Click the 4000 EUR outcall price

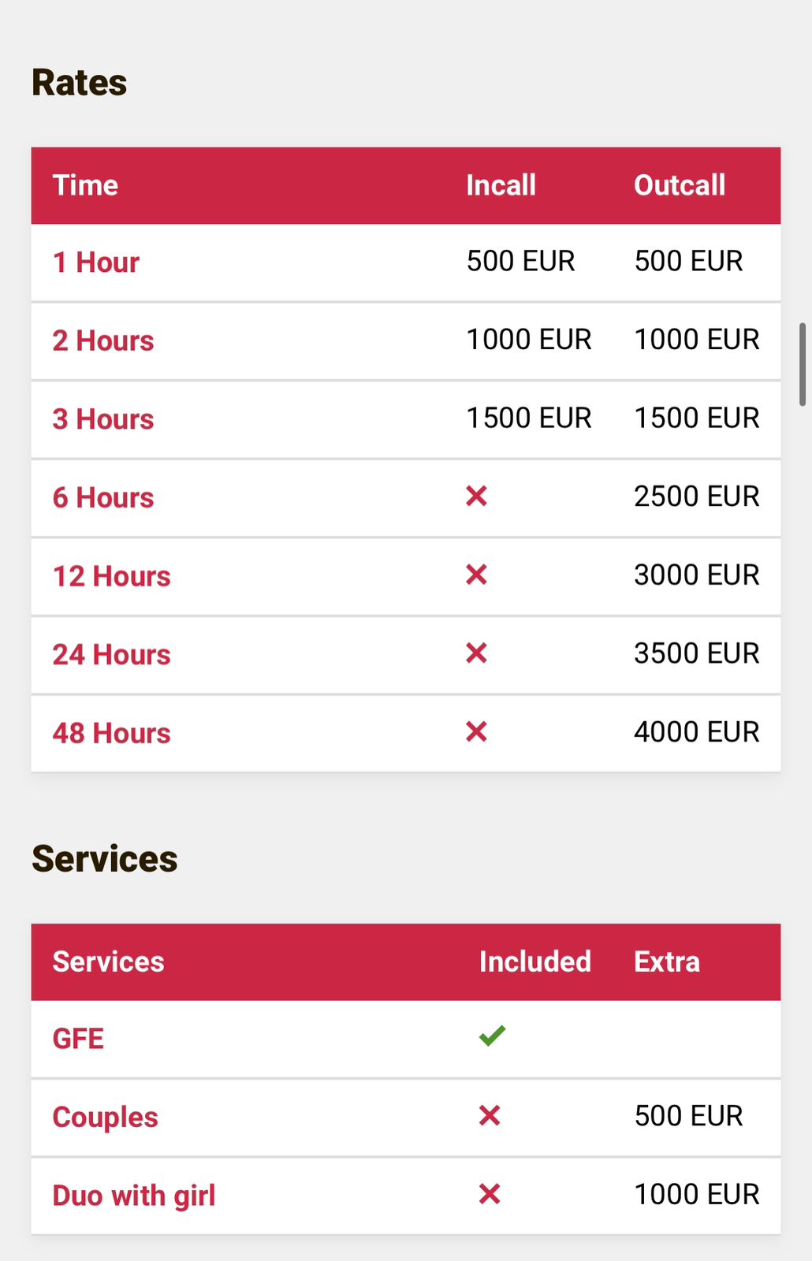[x=697, y=732]
